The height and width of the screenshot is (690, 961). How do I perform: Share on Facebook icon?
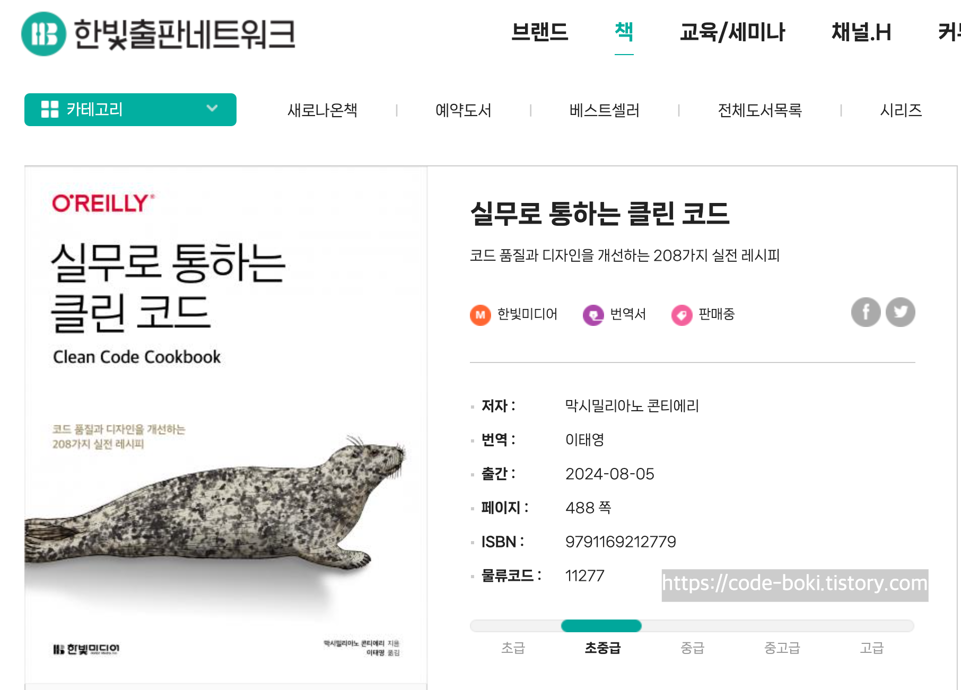(x=866, y=312)
